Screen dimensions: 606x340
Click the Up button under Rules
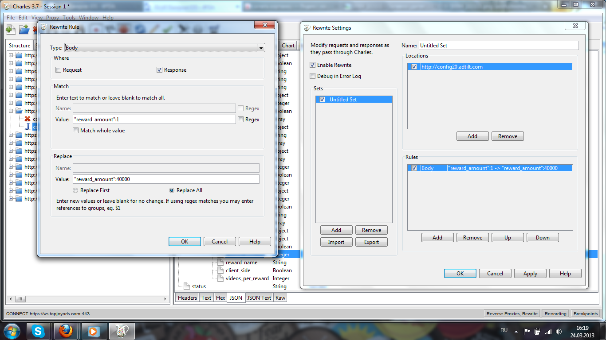[x=508, y=238]
